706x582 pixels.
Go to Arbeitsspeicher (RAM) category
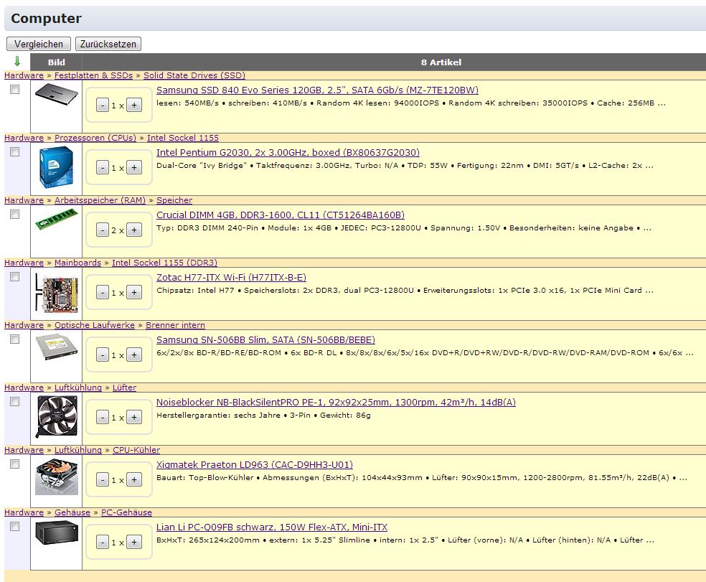(100, 200)
